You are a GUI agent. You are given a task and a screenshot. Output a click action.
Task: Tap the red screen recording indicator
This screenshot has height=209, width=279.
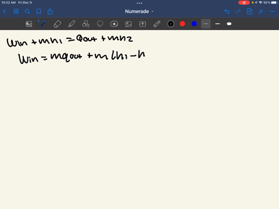point(244,3)
